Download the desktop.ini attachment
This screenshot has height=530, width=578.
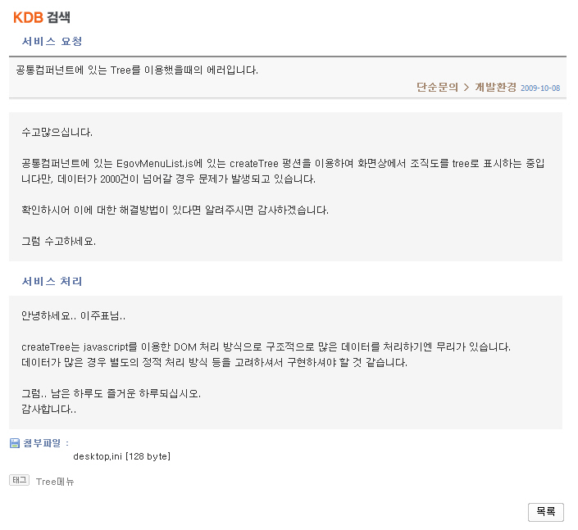coord(121,455)
